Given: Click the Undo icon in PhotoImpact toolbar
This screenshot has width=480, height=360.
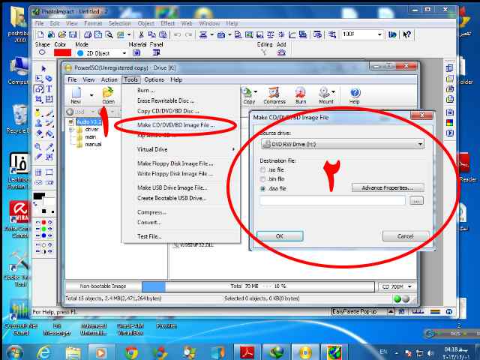Looking at the screenshot, I should (x=177, y=34).
